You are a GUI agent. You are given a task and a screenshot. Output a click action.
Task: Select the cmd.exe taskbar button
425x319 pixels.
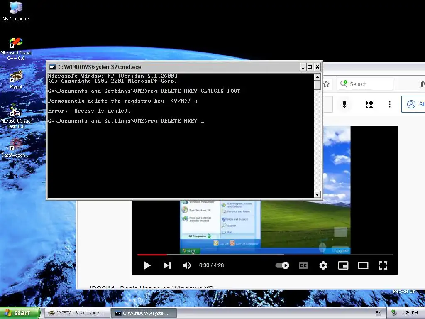[144, 313]
